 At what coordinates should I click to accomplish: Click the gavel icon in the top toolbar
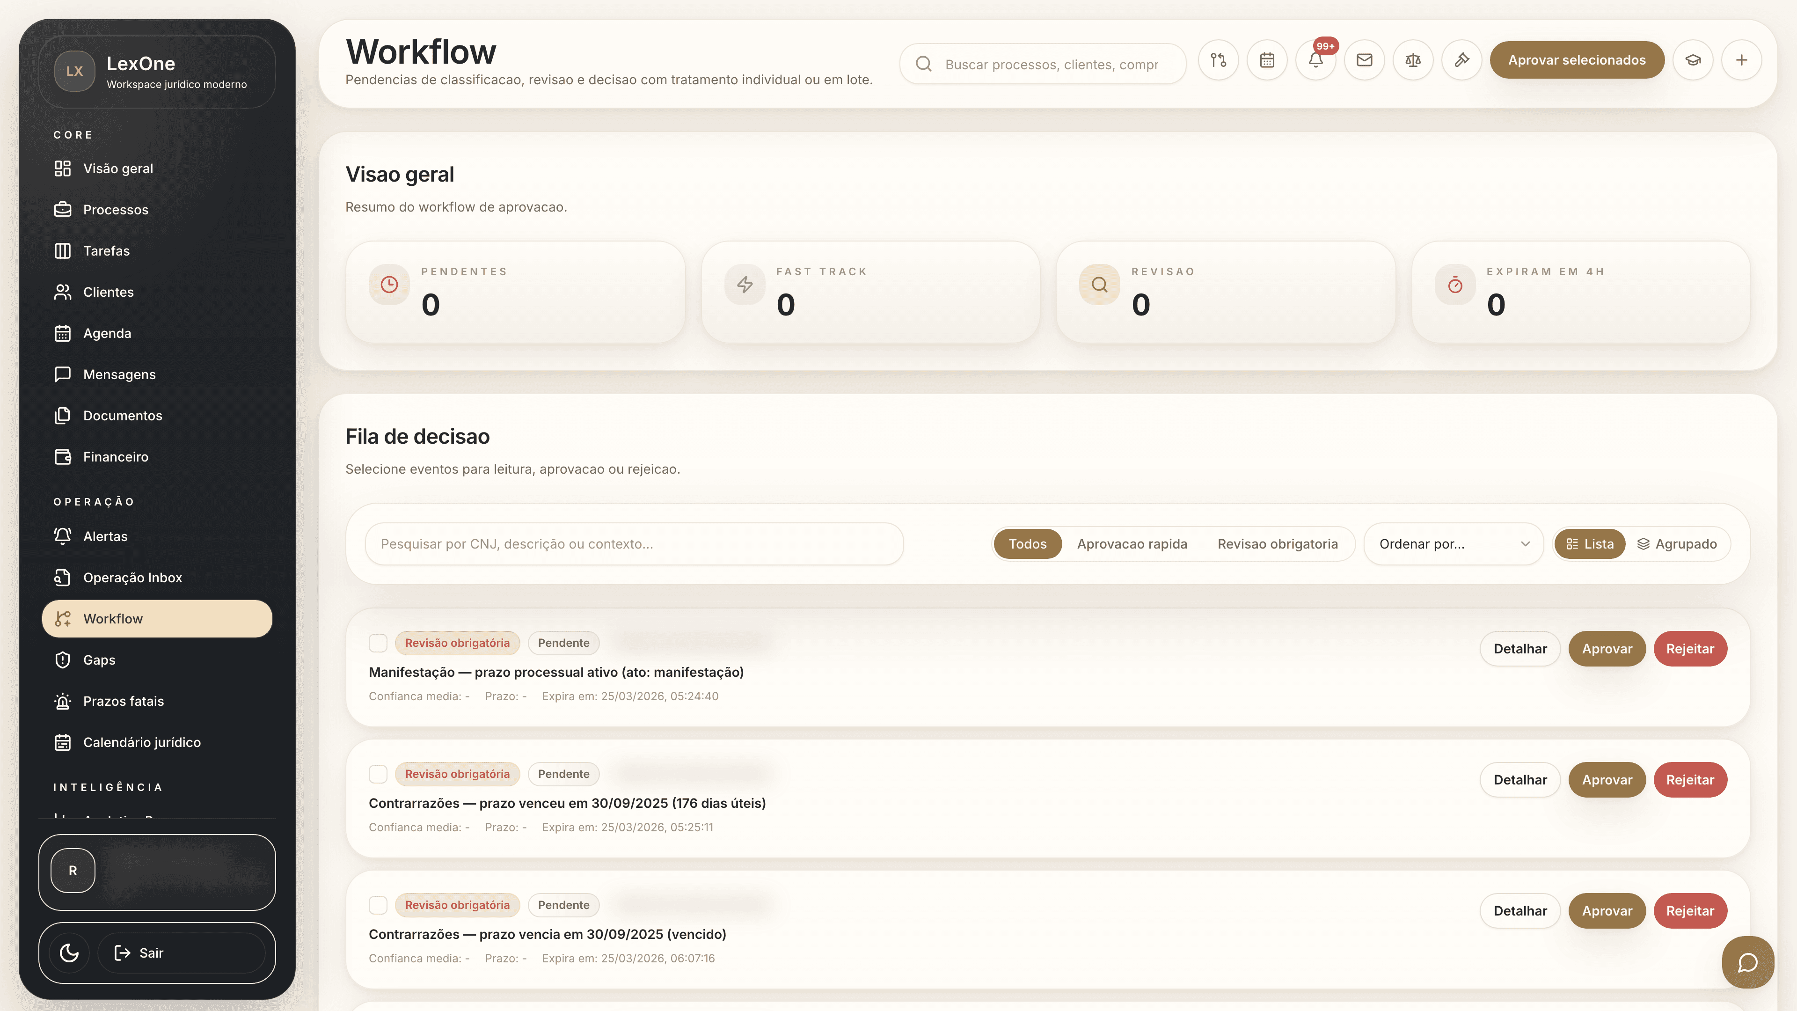click(1462, 60)
